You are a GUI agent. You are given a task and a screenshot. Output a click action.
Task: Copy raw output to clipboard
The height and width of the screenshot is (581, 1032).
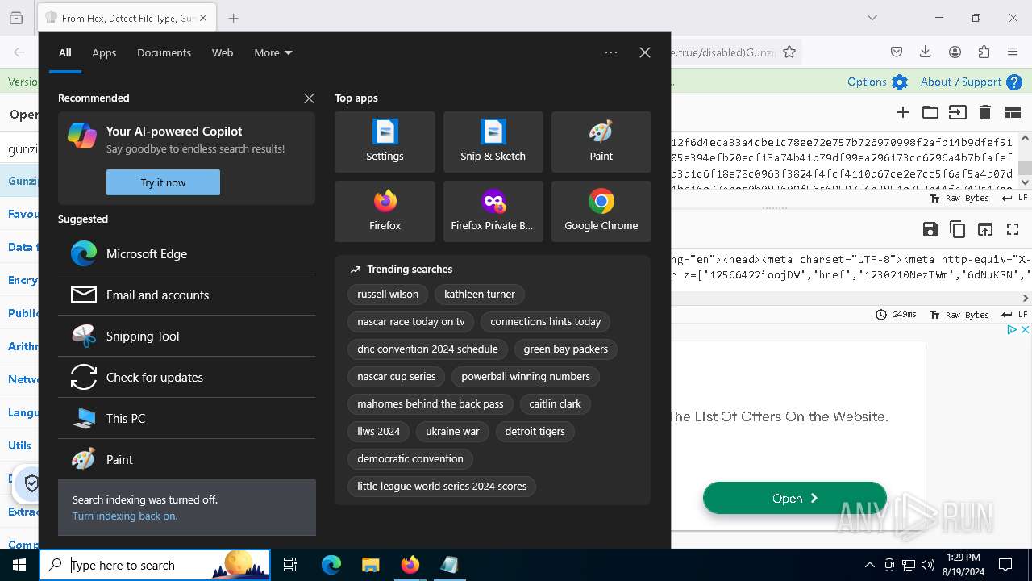click(x=958, y=229)
